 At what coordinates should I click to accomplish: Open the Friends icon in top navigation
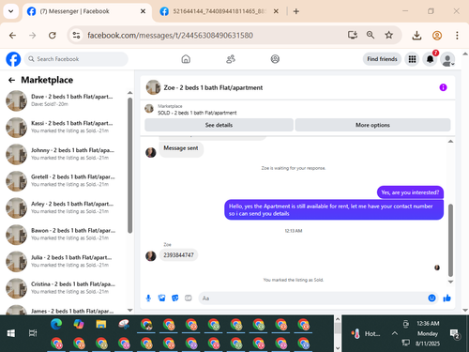click(231, 59)
